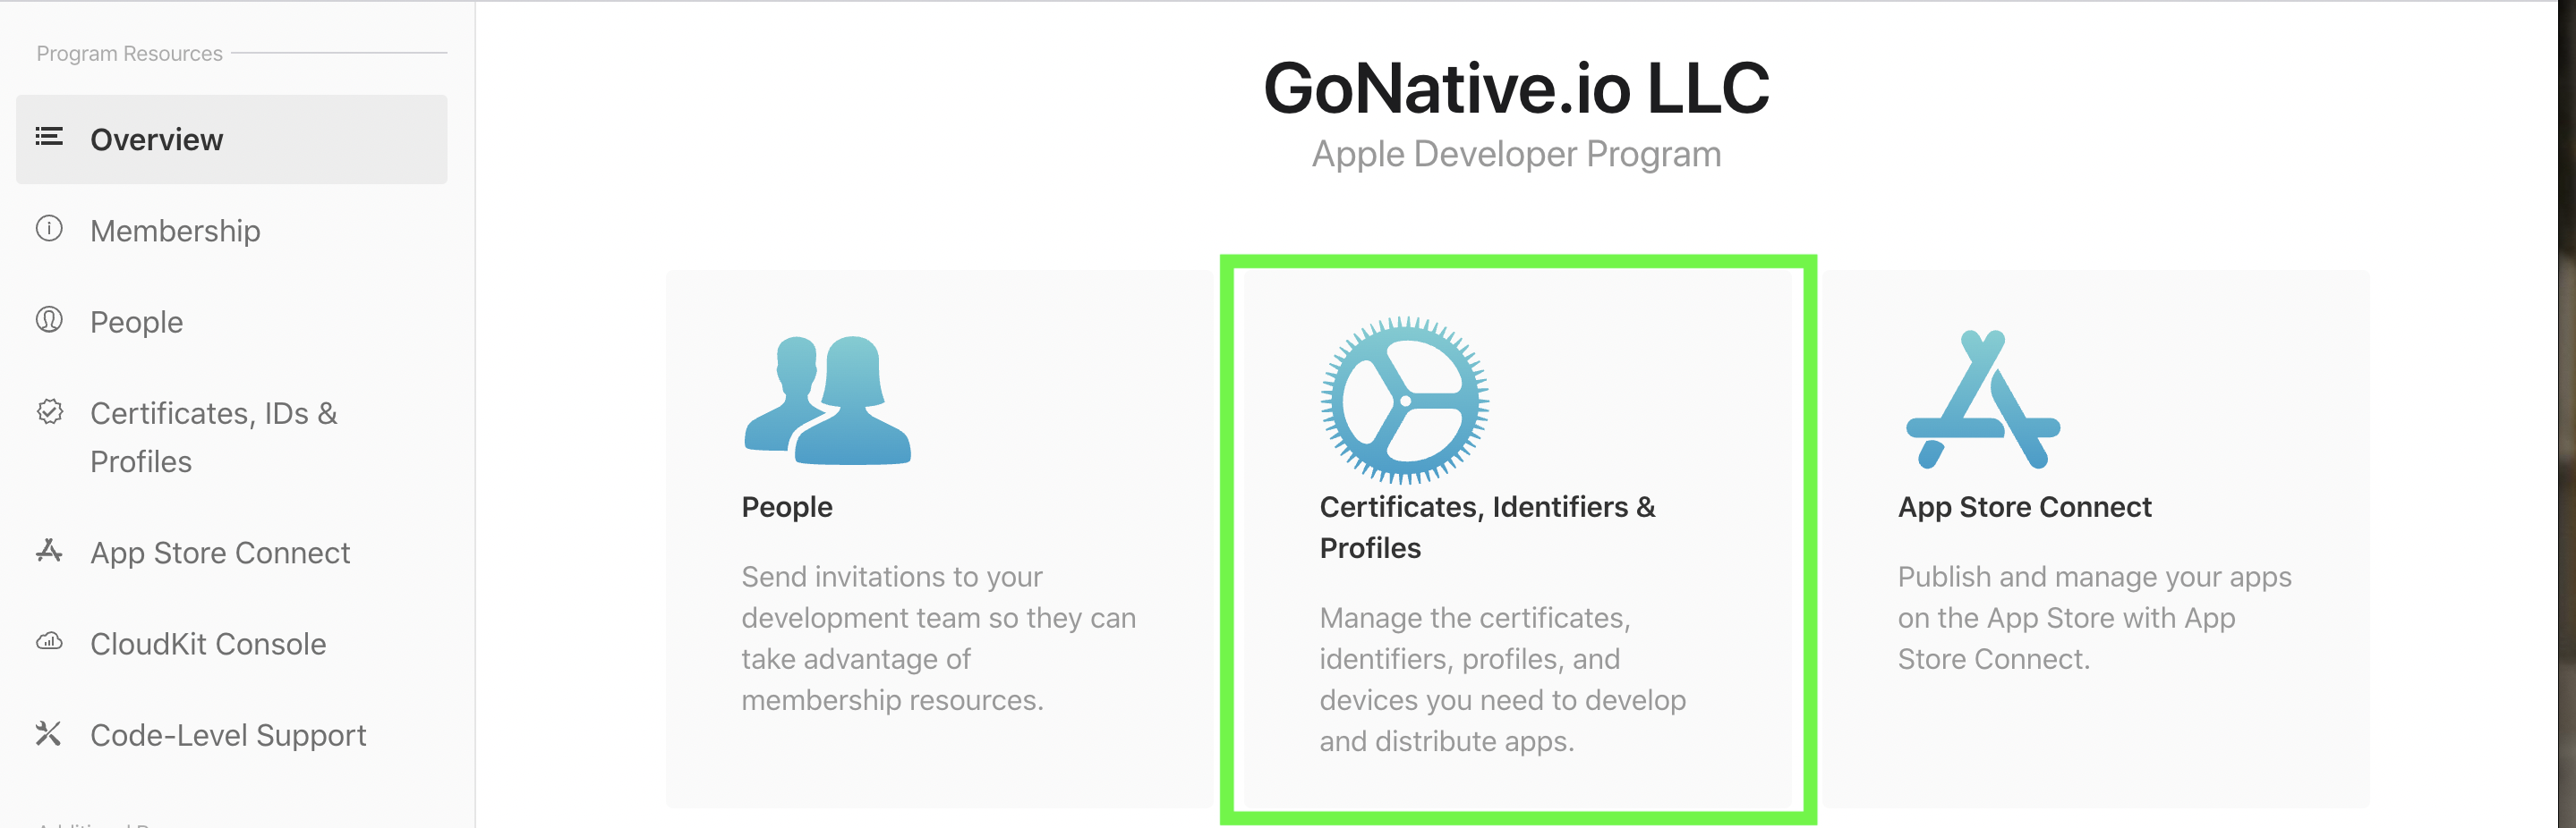
Task: Click the Certificates badge icon in sidebar
Action: click(49, 411)
